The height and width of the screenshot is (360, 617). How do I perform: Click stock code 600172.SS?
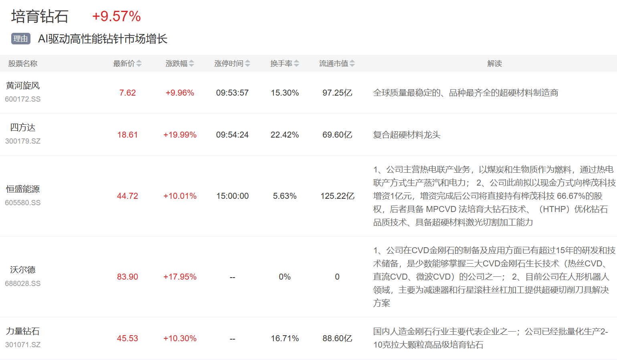tap(23, 99)
